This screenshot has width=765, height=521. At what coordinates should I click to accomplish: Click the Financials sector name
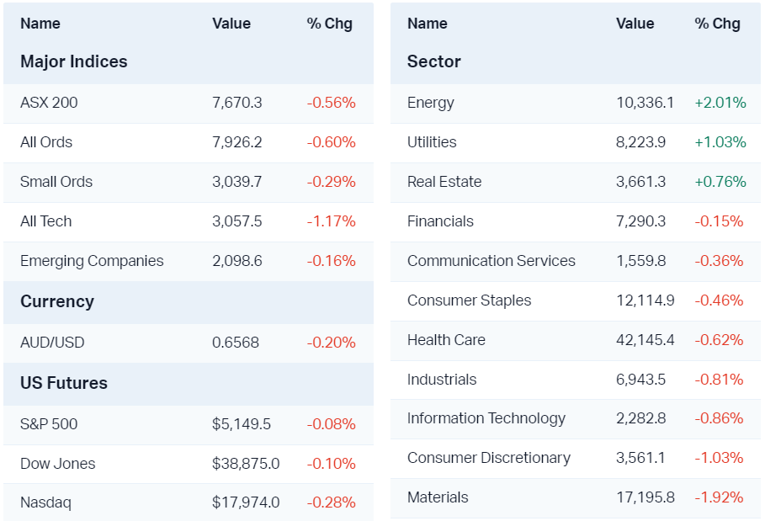(440, 221)
